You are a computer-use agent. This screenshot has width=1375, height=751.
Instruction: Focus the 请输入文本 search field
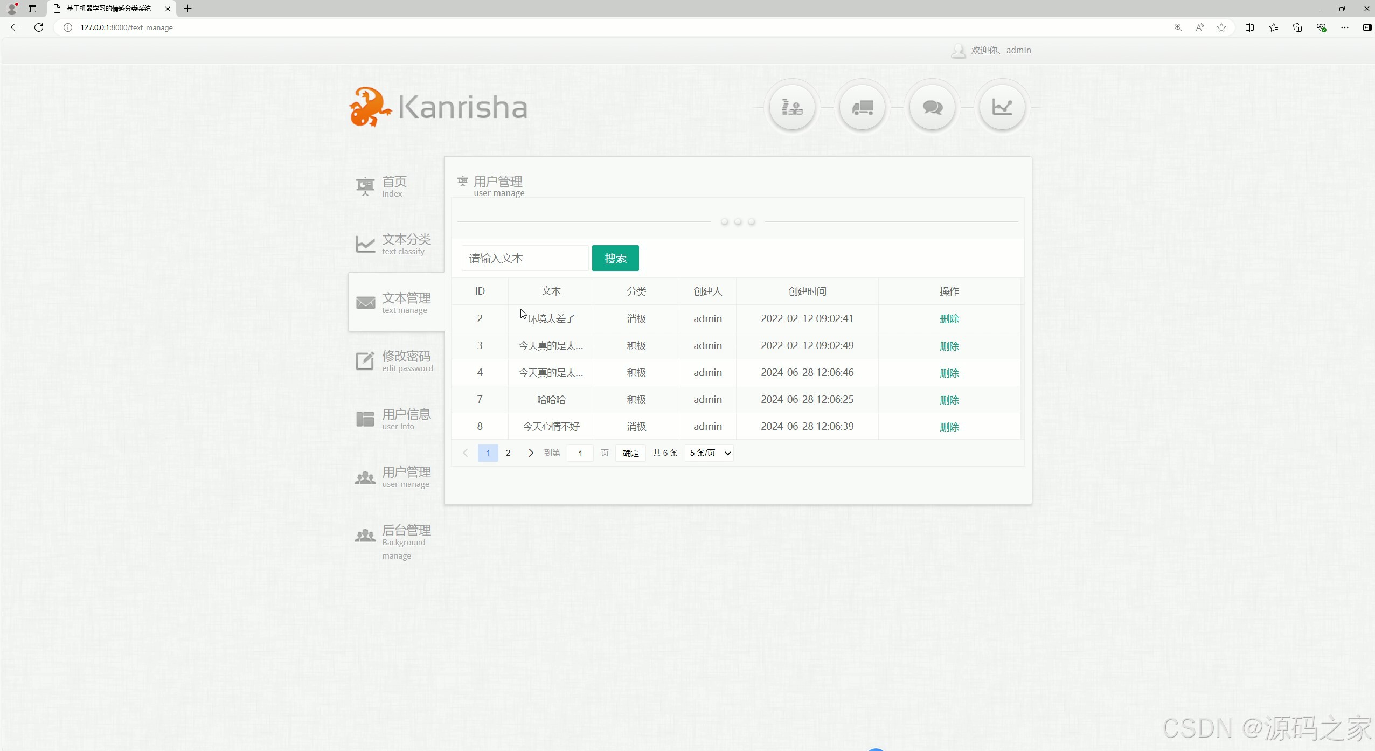pos(525,258)
